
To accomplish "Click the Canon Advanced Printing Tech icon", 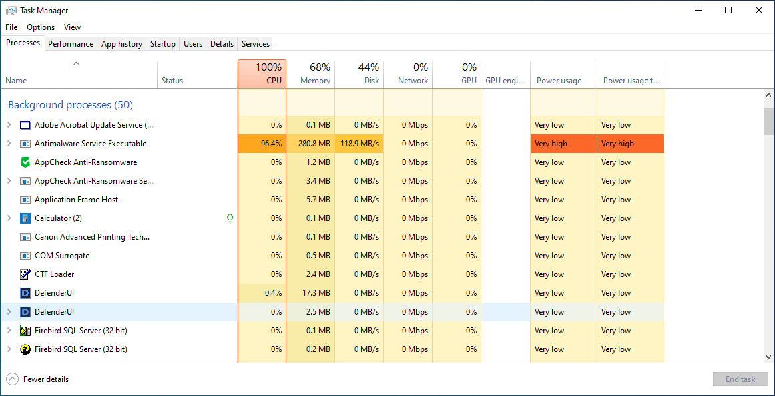I will [x=25, y=237].
